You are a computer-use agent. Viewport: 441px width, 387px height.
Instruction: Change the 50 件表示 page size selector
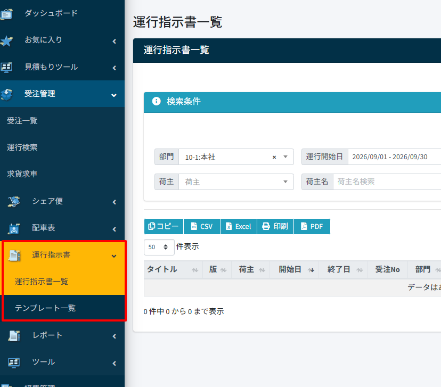click(x=159, y=247)
